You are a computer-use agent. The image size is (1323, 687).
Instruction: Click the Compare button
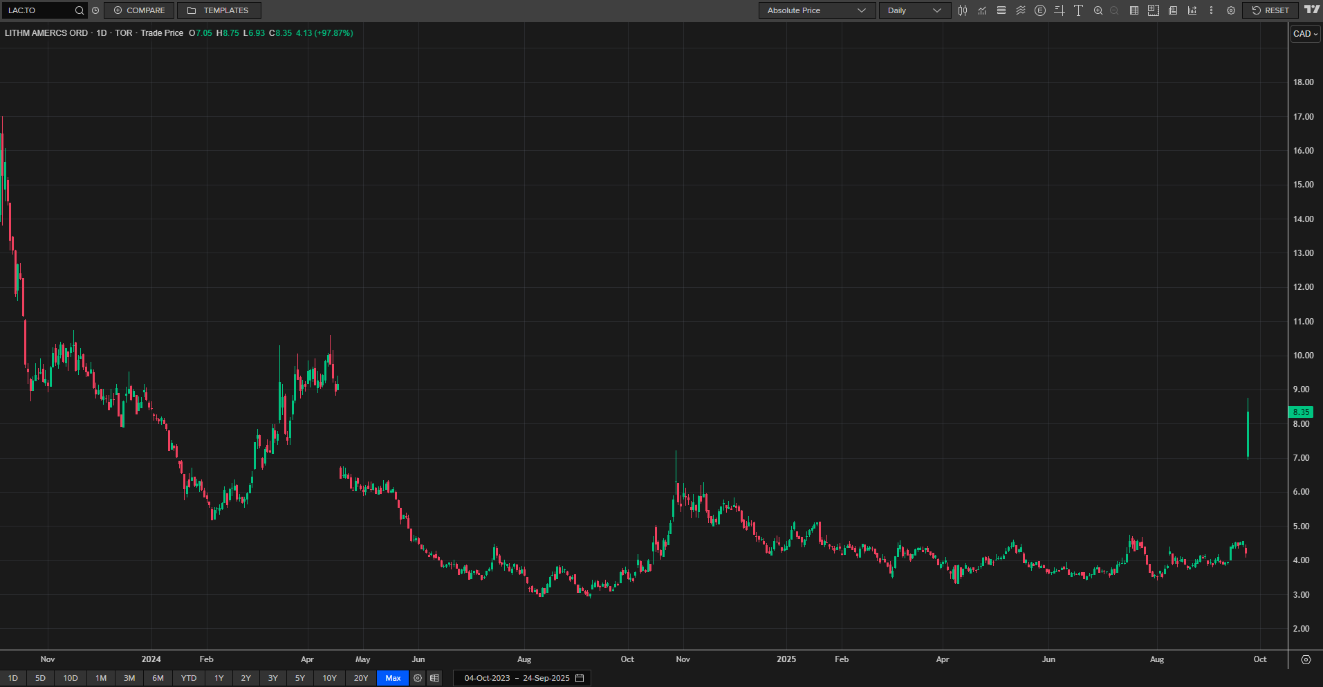(139, 10)
